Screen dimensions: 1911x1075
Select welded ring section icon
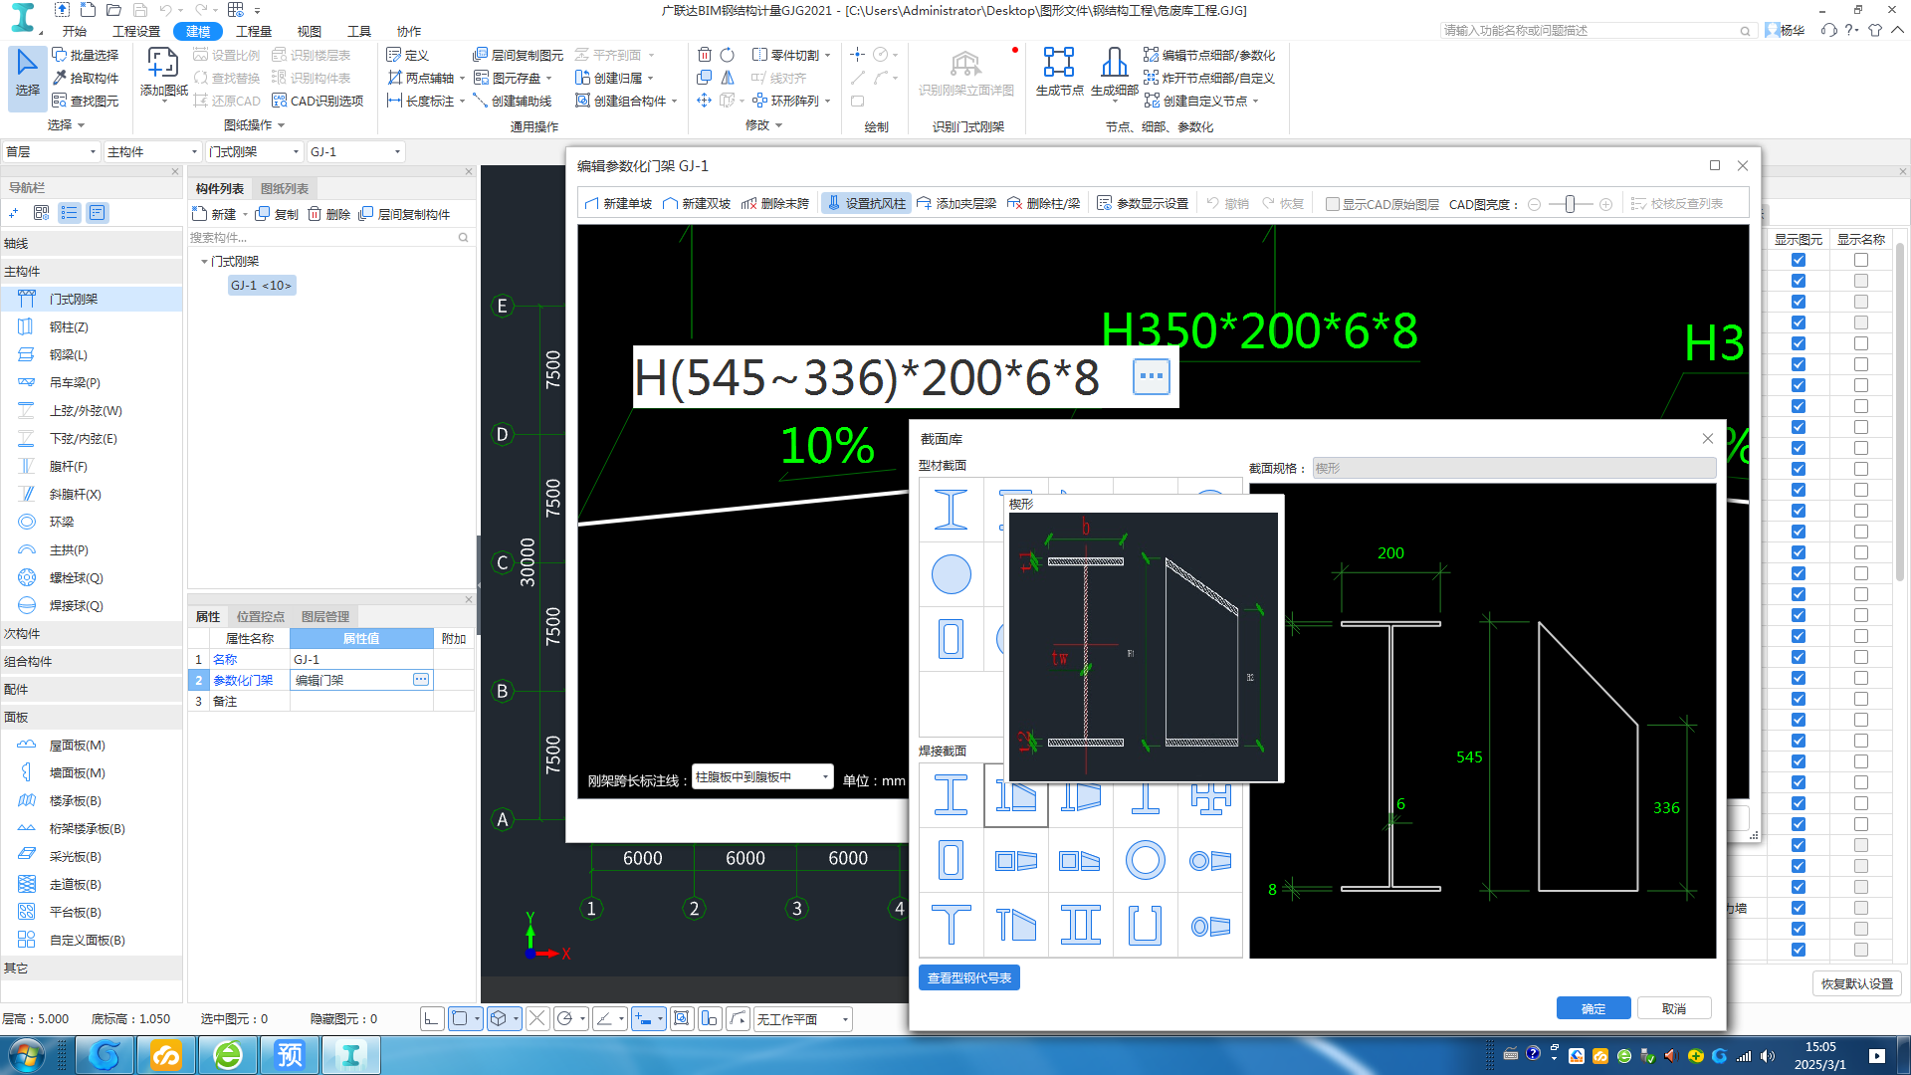tap(1145, 860)
